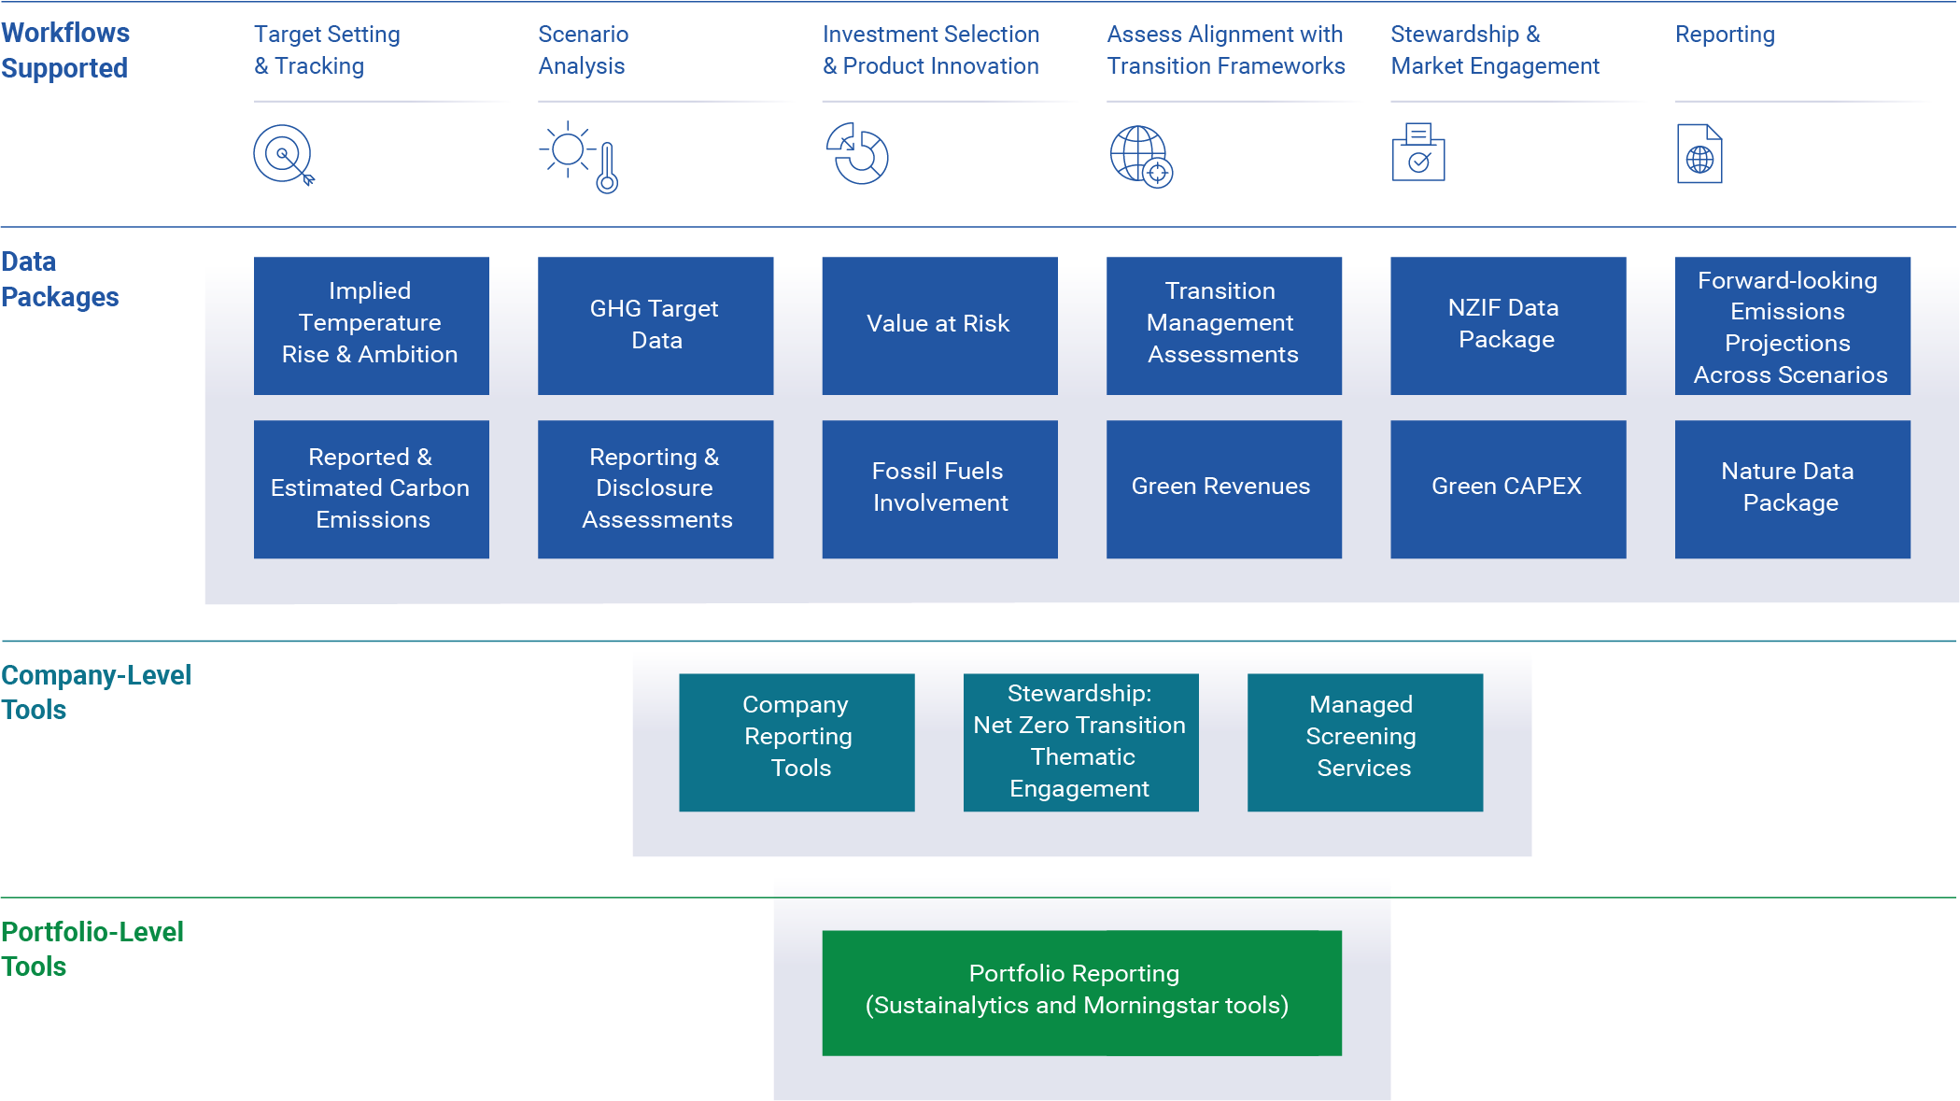
Task: Click the NZIF Data Package tile
Action: point(1507,325)
